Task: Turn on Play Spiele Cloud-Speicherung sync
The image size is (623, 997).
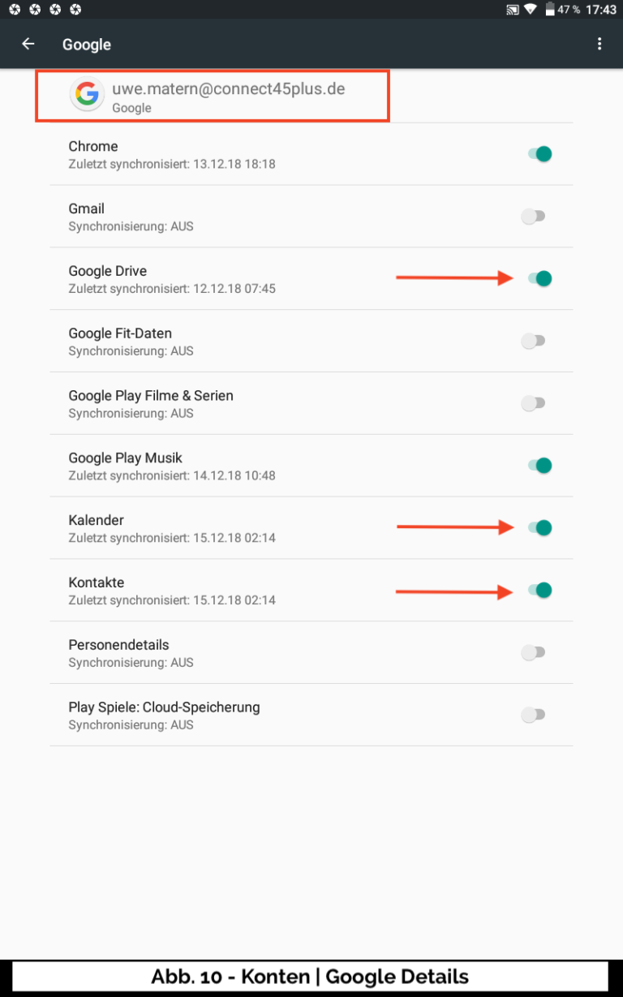Action: (533, 715)
